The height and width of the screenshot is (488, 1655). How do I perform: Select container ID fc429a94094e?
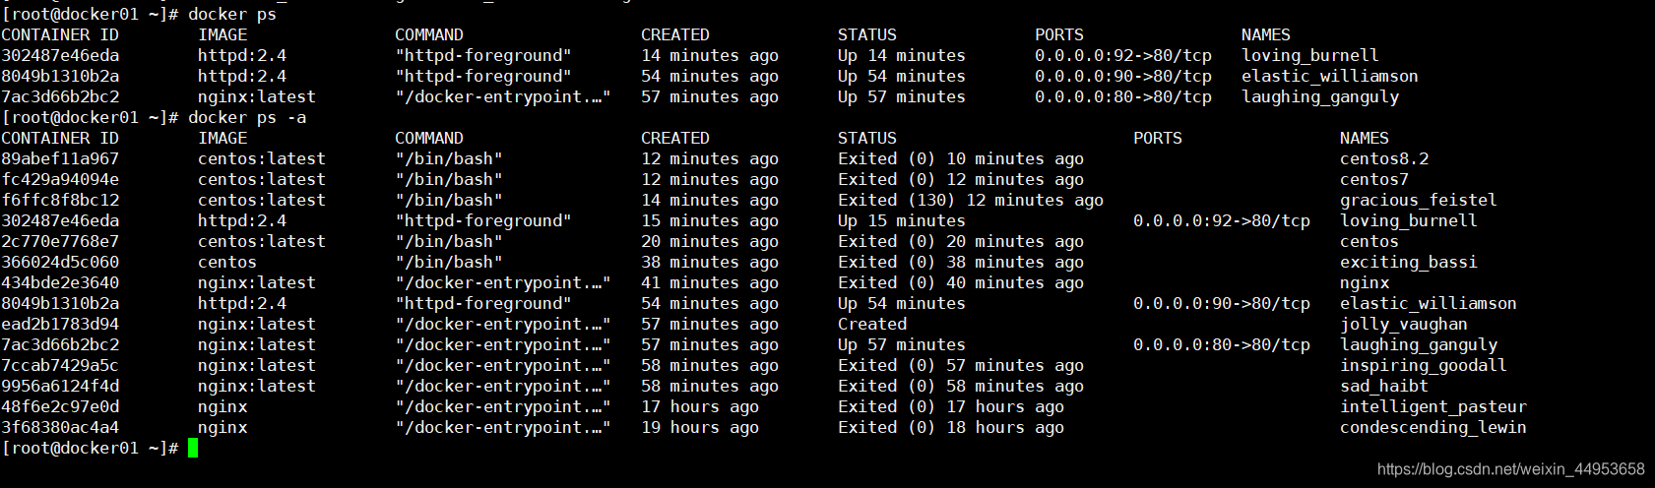click(x=60, y=179)
